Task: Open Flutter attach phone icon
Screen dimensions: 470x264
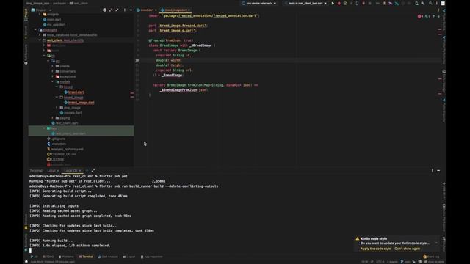Action: [357, 3]
